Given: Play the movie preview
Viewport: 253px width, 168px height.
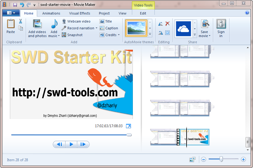Looking at the screenshot, I should click(71, 144).
